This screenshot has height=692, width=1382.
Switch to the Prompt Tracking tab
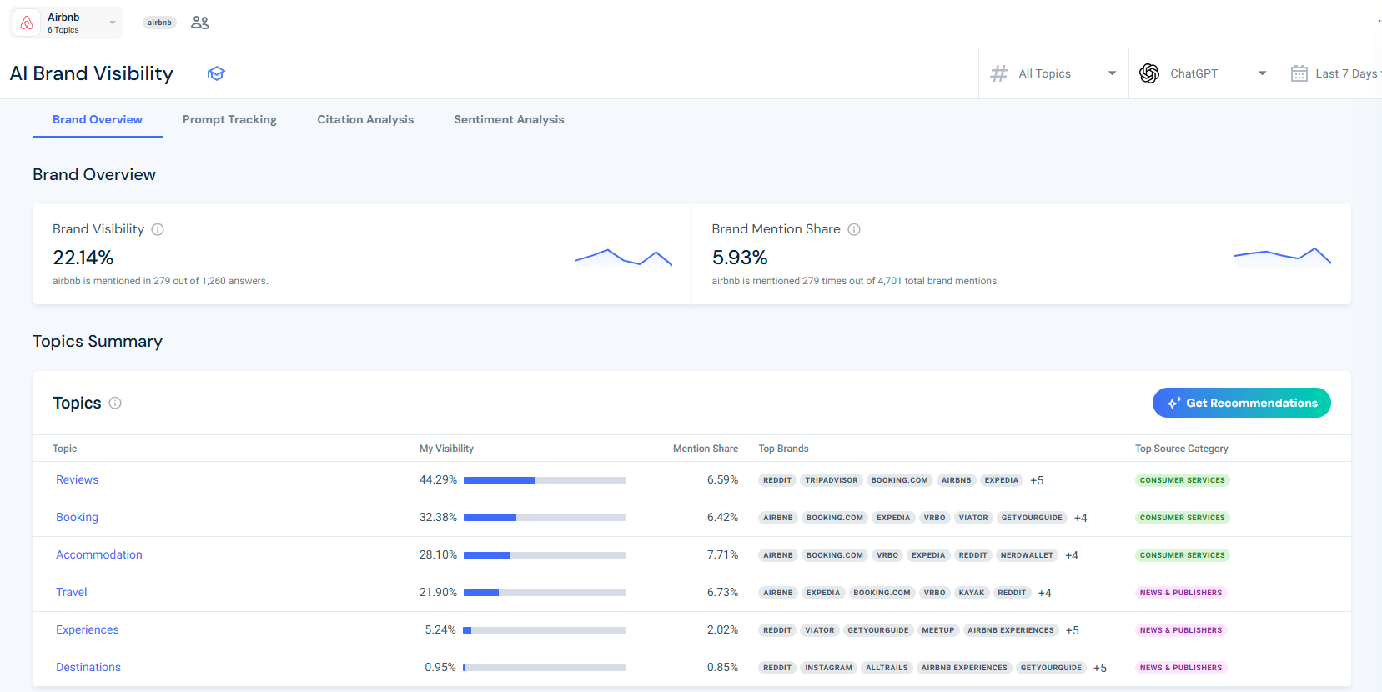(x=229, y=119)
